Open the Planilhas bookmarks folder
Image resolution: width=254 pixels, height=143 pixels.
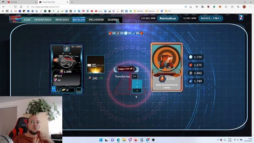click(139, 11)
